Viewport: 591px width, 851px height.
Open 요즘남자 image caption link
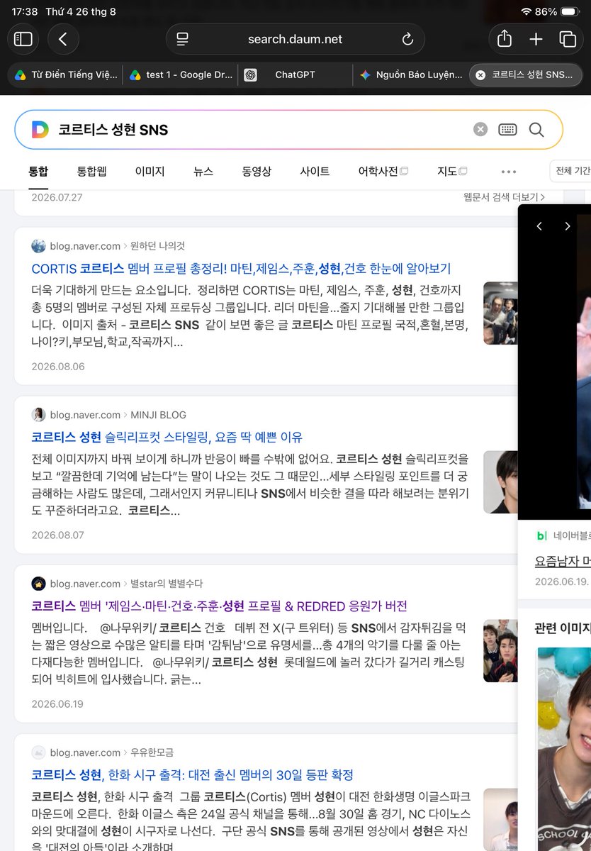pyautogui.click(x=563, y=562)
